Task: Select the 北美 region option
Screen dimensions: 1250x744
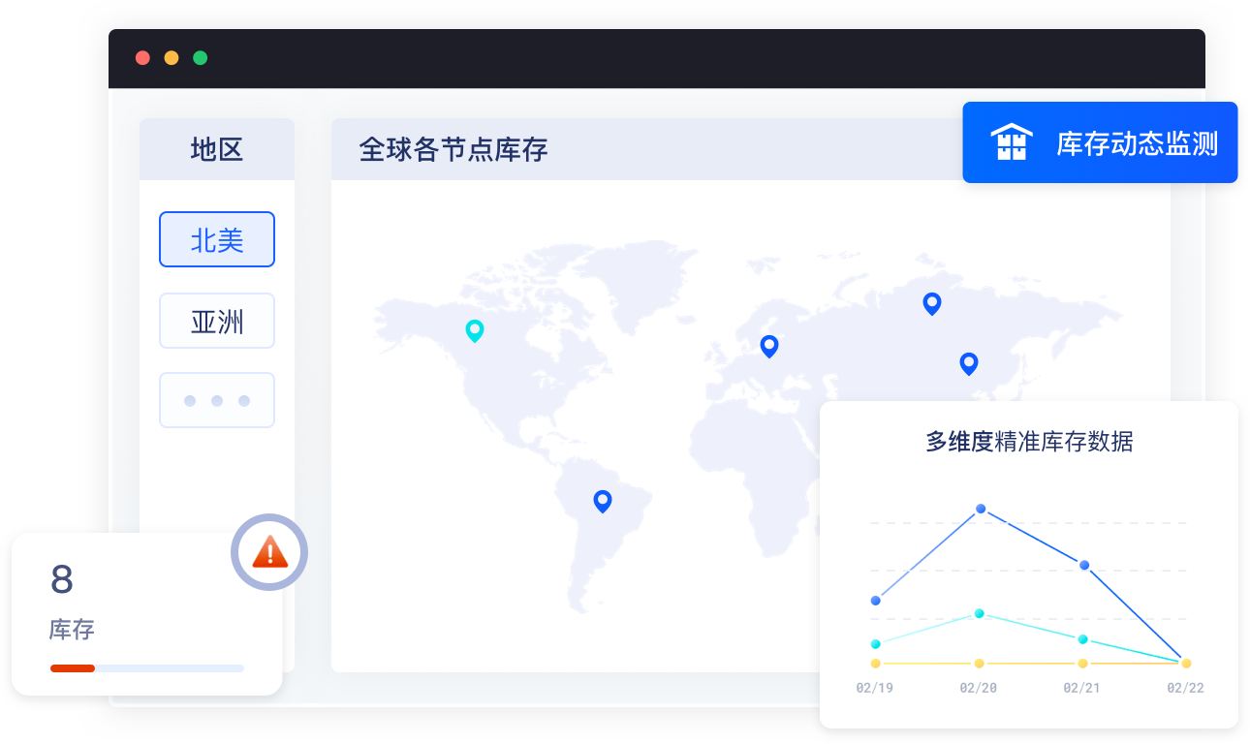Action: coord(217,239)
